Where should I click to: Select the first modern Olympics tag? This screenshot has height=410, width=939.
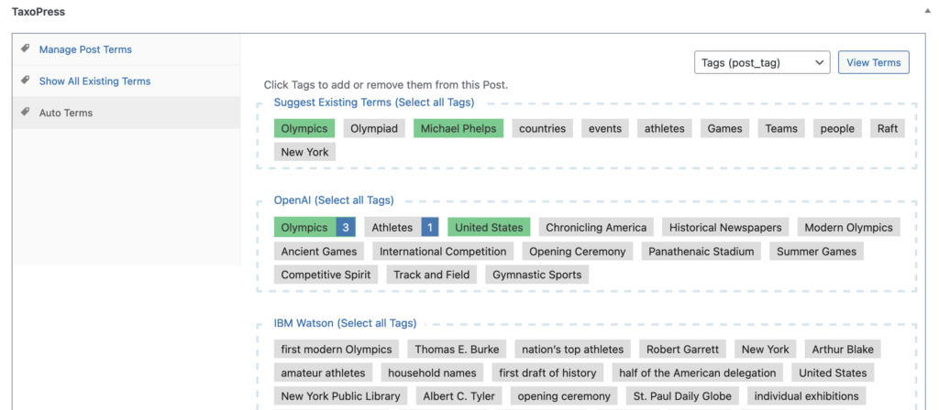tap(337, 350)
